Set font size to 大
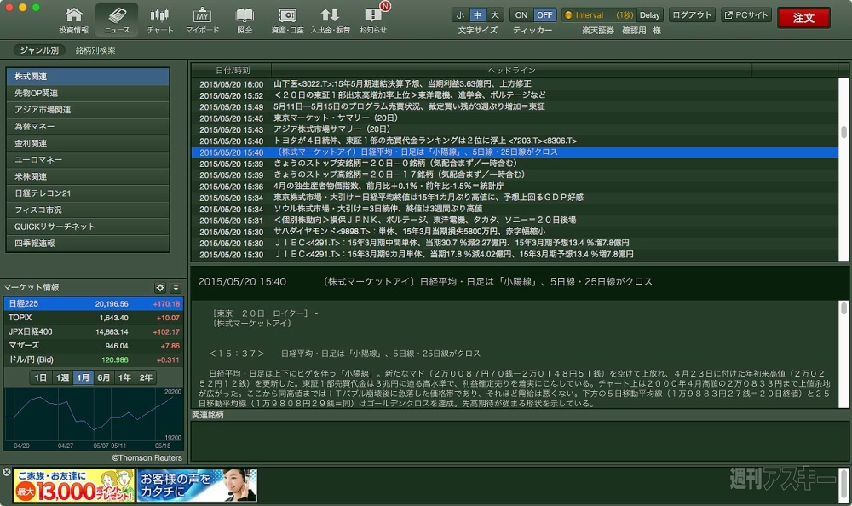This screenshot has width=852, height=506. (495, 15)
